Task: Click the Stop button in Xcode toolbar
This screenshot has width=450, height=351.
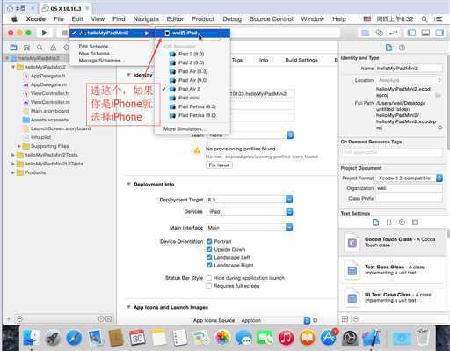Action: pyautogui.click(x=64, y=33)
